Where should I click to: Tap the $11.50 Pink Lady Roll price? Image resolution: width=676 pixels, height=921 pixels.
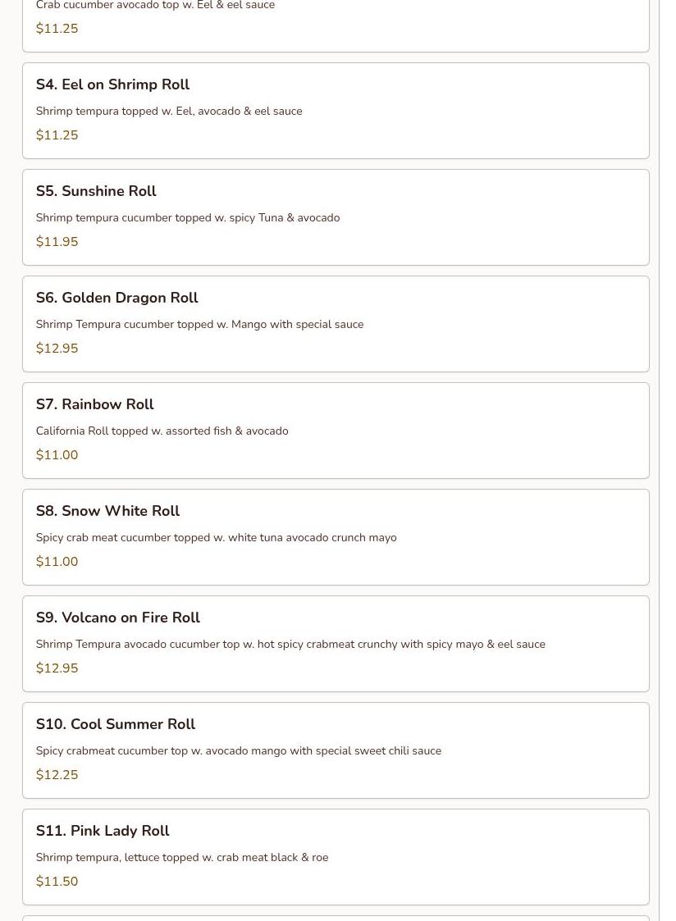coord(57,882)
